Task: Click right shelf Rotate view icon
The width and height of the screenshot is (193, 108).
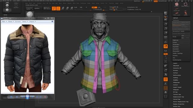Action: click(x=166, y=75)
